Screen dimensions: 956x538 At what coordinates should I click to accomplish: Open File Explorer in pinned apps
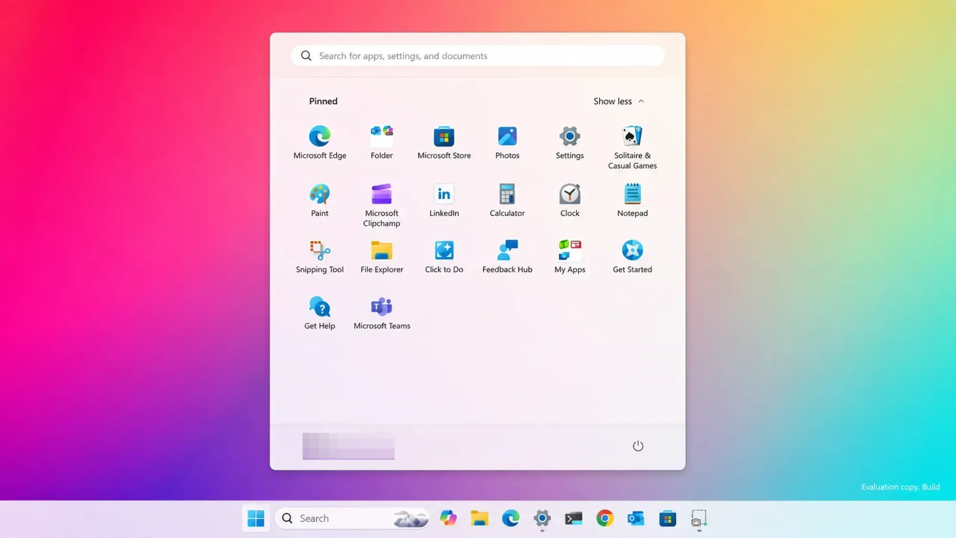(381, 257)
